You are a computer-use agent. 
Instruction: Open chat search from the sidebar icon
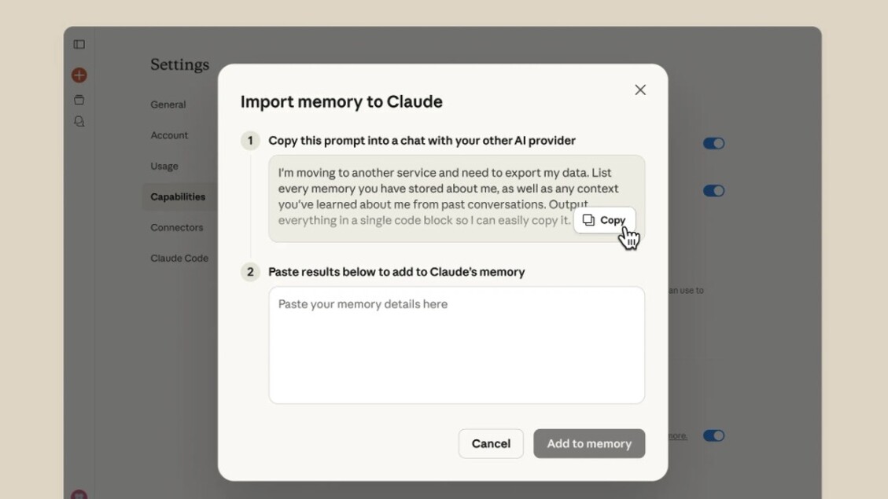coord(78,121)
